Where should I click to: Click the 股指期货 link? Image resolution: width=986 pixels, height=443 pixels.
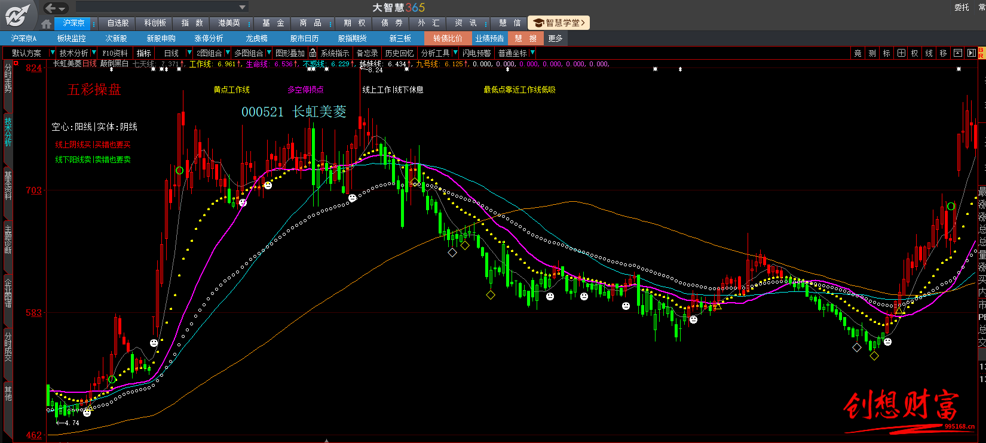click(352, 38)
